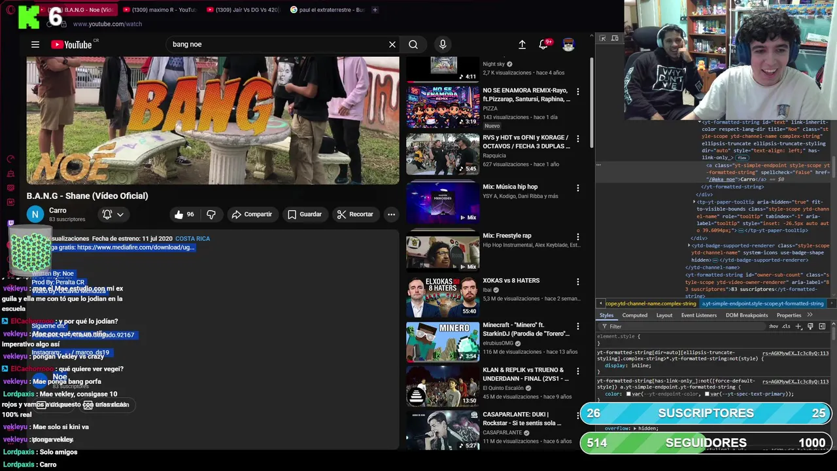Screen dimensions: 837x471
Task: Open options menu for CASAPARLANTE DUKI video
Action: click(577, 415)
